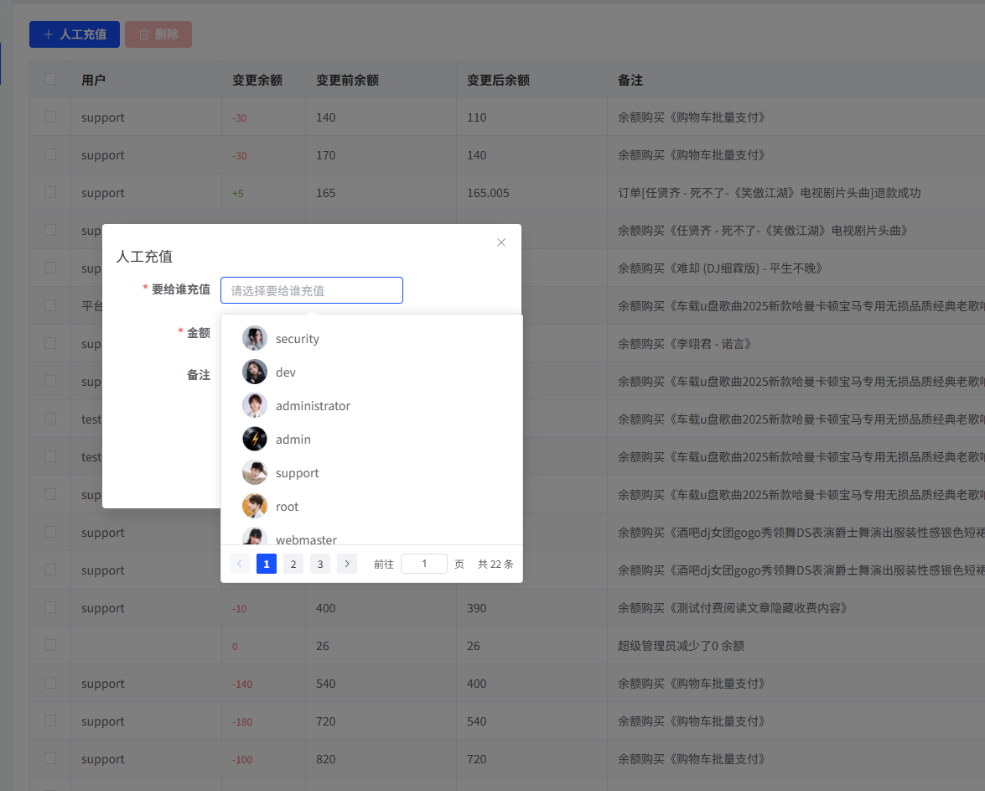The image size is (985, 791).
Task: Click the 前往 page number input field
Action: [423, 563]
